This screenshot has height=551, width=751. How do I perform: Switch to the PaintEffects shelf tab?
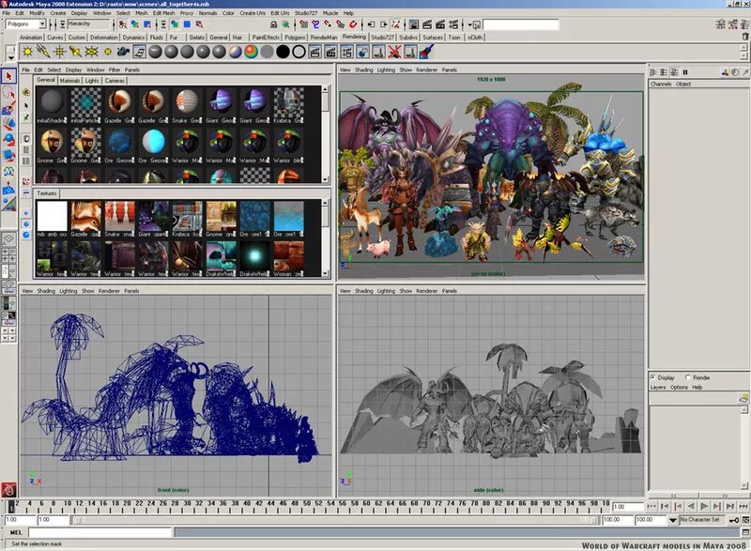[266, 37]
